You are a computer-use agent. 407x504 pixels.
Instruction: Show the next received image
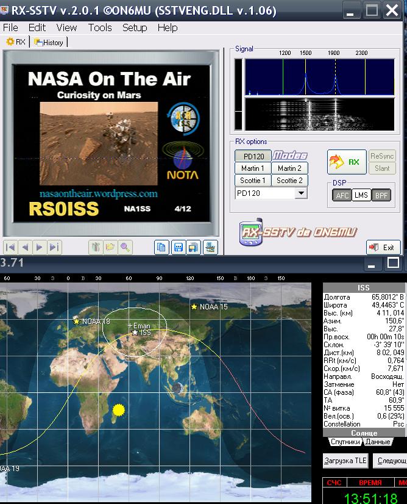pos(39,247)
